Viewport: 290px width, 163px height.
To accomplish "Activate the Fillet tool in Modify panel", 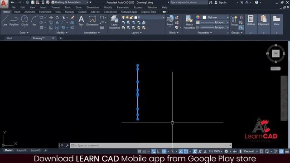I will tap(63, 23).
